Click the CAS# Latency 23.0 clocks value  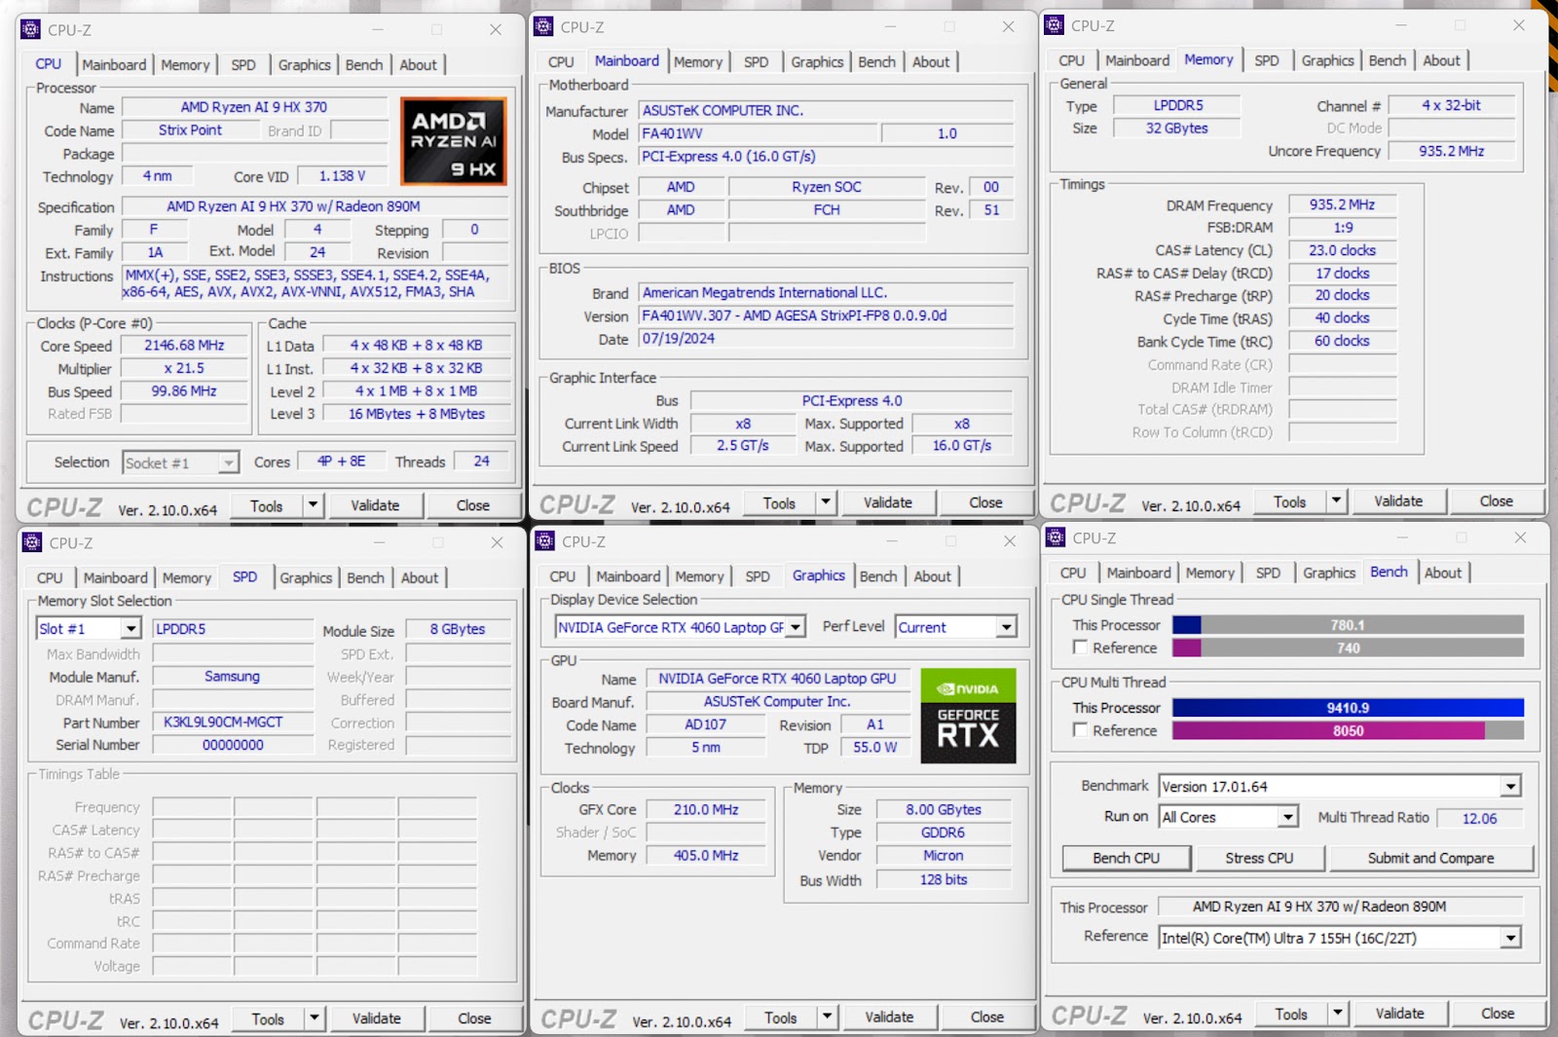coord(1342,250)
